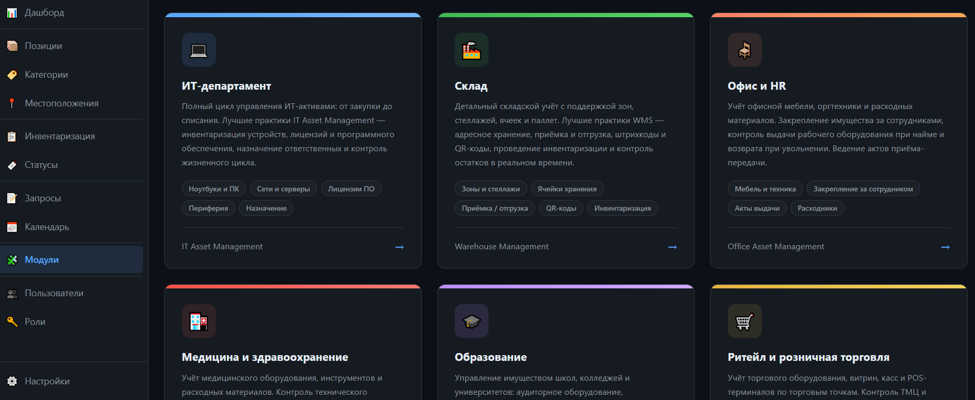975x400 pixels.
Task: Click the Приёмка / отгрузка tag
Action: tap(495, 208)
